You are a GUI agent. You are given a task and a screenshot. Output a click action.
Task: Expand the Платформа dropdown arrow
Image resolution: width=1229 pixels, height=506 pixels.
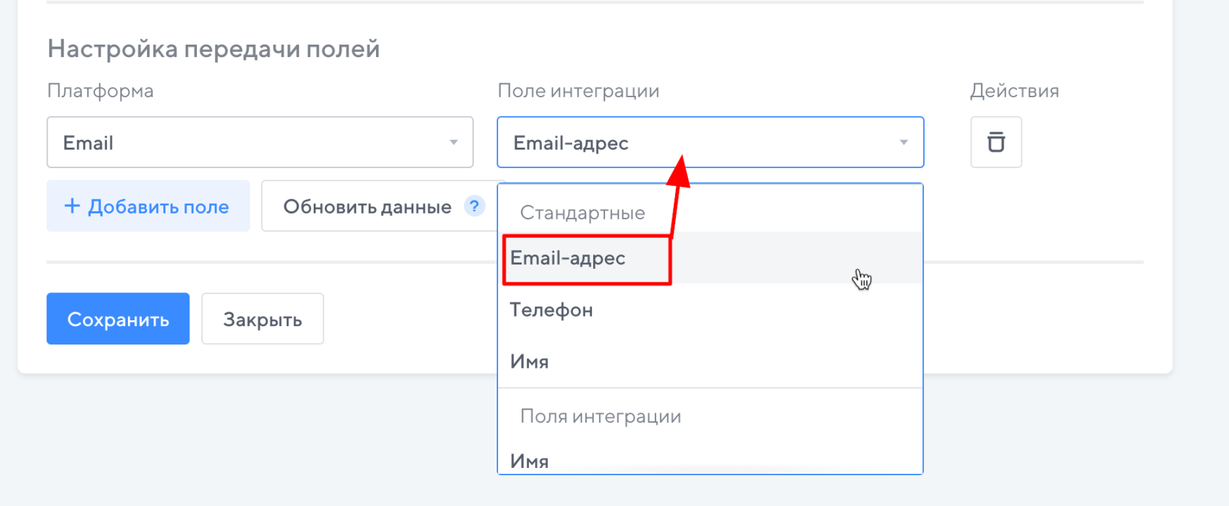click(454, 143)
